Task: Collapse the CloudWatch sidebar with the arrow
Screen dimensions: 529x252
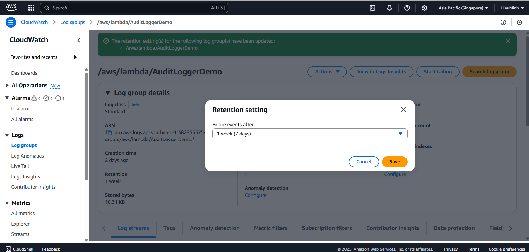Action: pyautogui.click(x=79, y=40)
